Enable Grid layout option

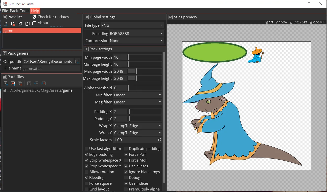[x=86, y=189]
